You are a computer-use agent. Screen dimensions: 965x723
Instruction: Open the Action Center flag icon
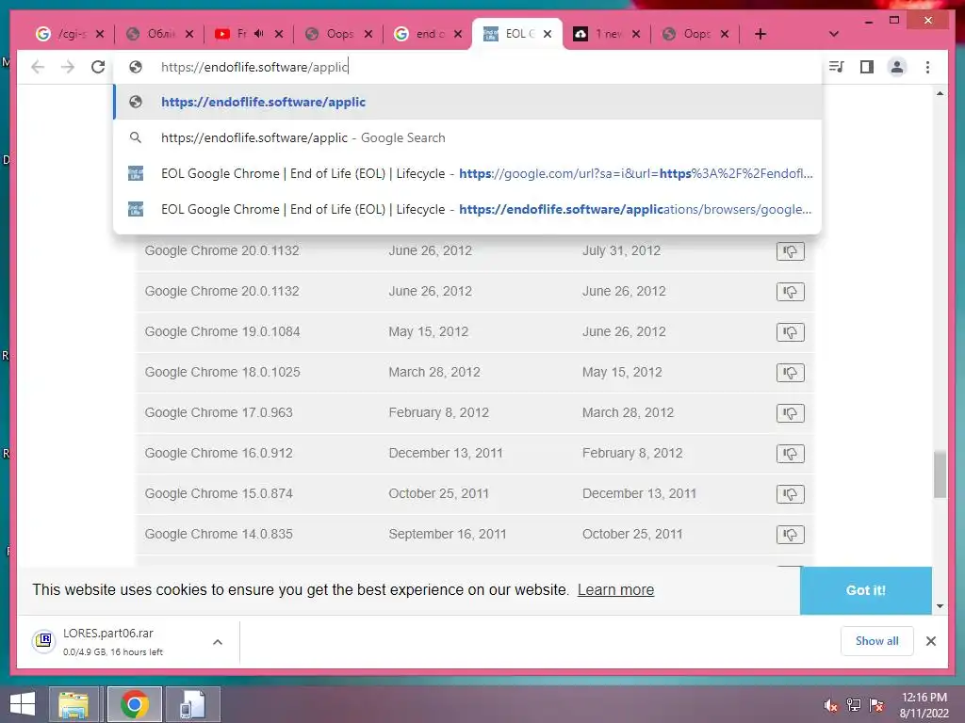(876, 705)
